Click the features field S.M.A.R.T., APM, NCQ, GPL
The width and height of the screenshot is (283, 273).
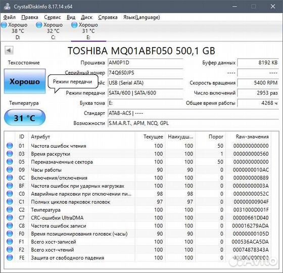click(x=194, y=123)
